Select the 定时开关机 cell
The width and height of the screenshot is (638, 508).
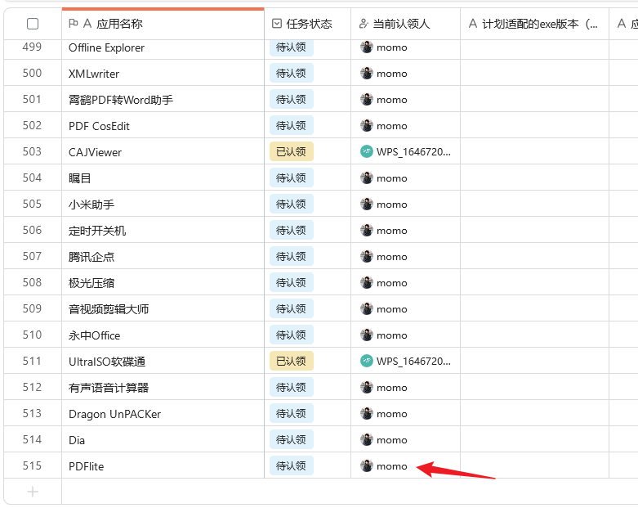click(163, 231)
